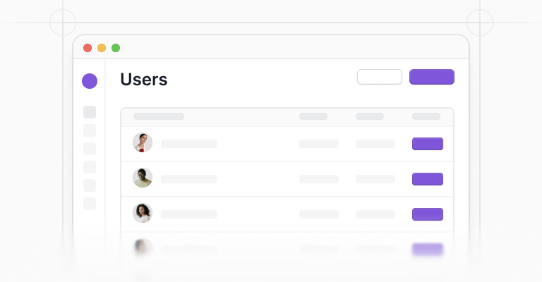Select the first highlighted sidebar square icon
The width and height of the screenshot is (542, 282).
(x=90, y=112)
